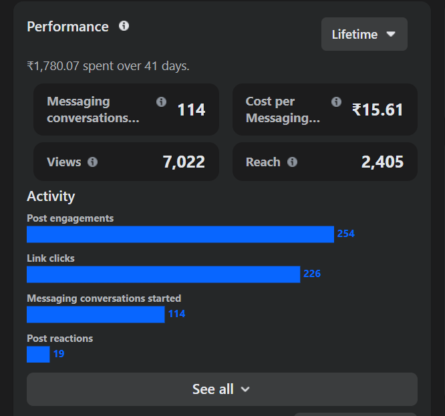
Task: Click the Cost per Messaging info icon
Action: pyautogui.click(x=336, y=102)
